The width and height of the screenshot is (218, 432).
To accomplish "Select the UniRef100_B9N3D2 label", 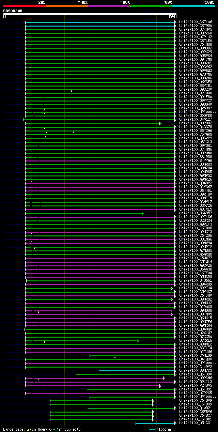I will [x=196, y=48].
